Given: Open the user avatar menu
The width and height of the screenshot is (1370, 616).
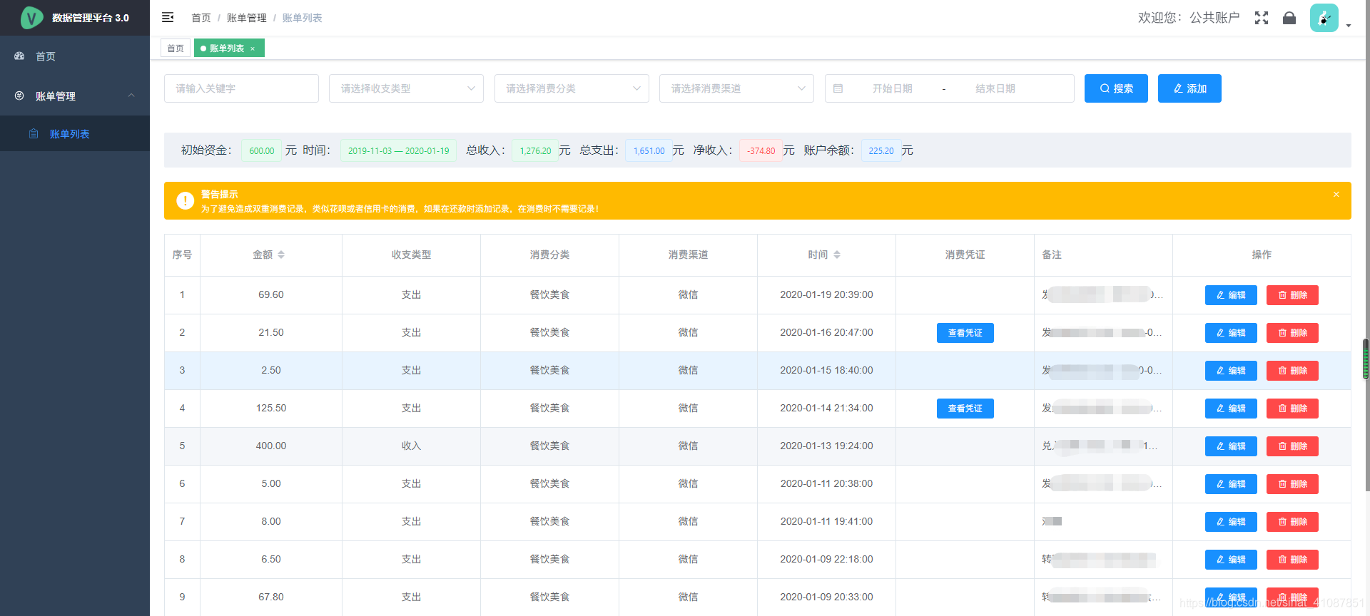Looking at the screenshot, I should pyautogui.click(x=1324, y=18).
